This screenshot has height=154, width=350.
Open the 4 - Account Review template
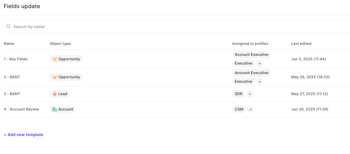click(x=21, y=109)
